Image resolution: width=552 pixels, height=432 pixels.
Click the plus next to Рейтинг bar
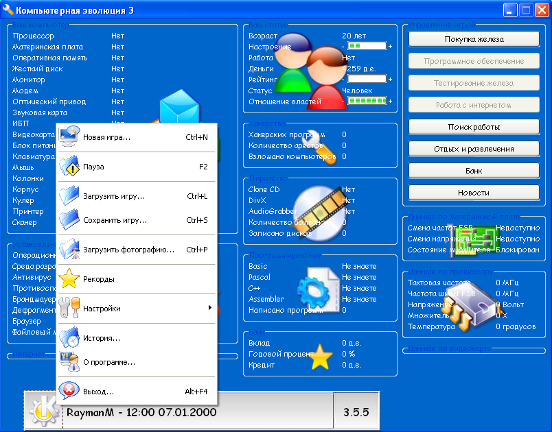[x=390, y=80]
